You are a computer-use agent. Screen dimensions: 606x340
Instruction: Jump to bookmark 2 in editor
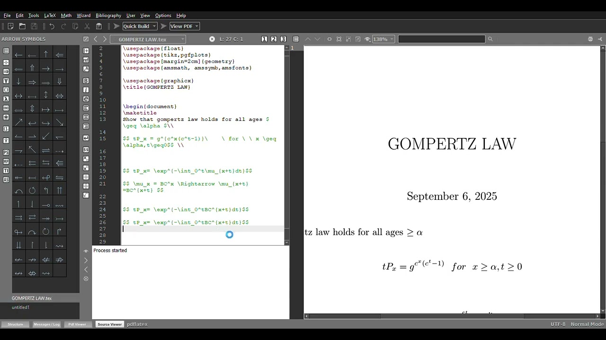[x=274, y=39]
